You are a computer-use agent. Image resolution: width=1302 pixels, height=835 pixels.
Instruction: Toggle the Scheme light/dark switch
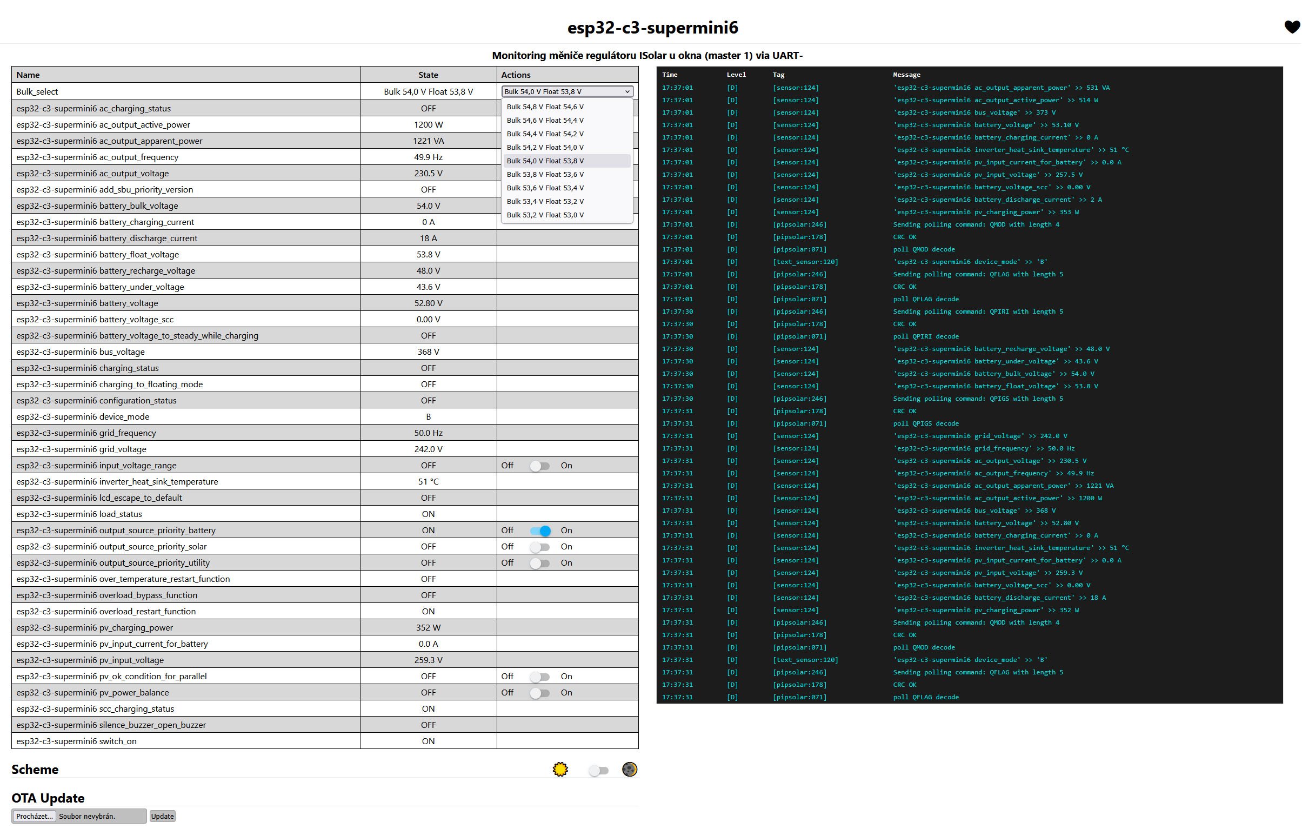click(598, 771)
